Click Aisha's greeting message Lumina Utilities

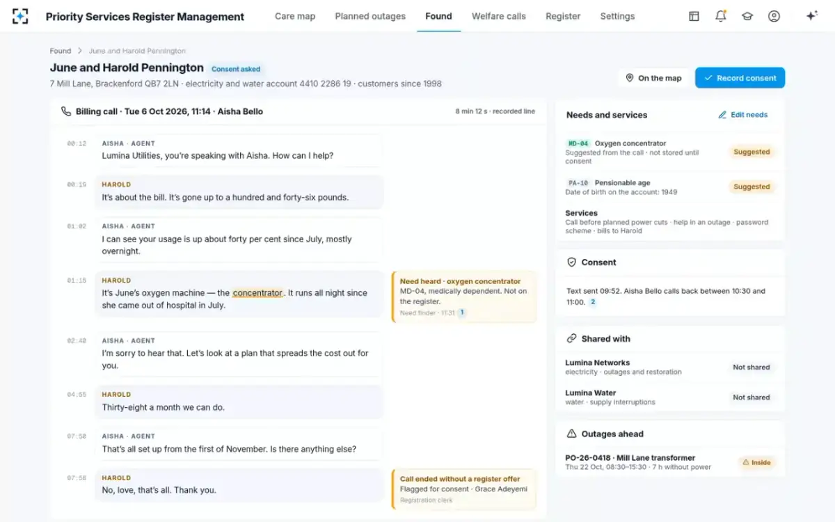coord(239,150)
